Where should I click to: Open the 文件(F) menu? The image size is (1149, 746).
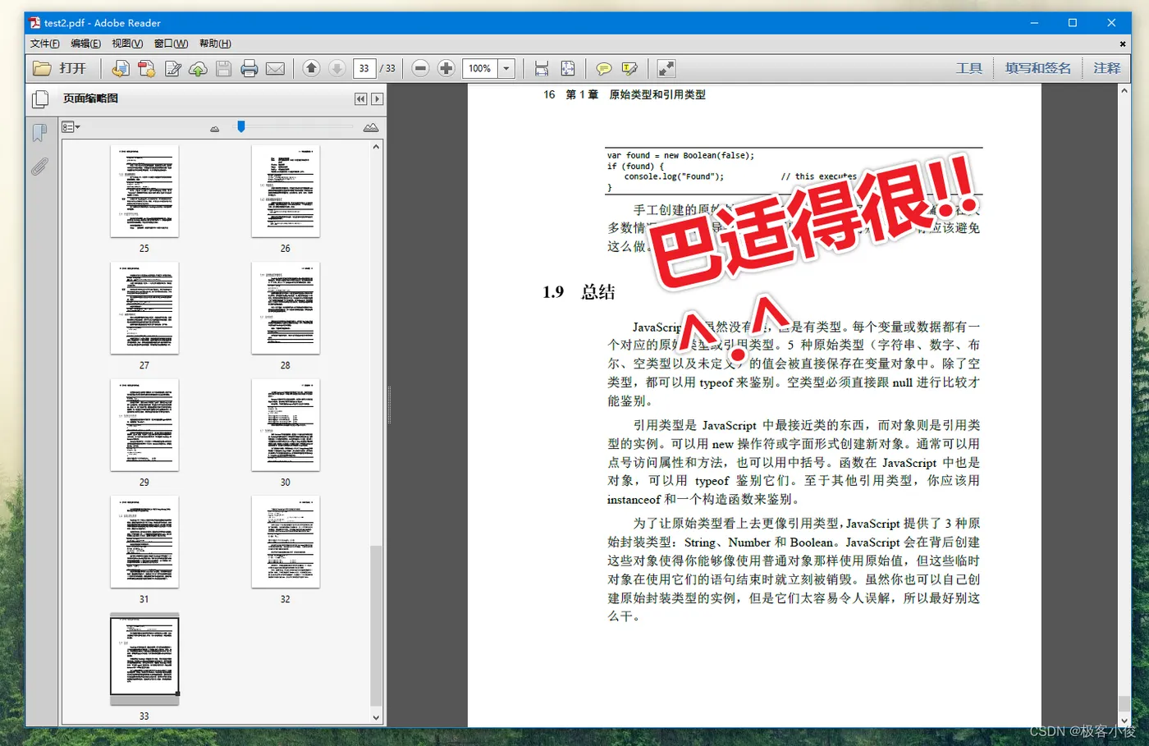click(x=45, y=43)
